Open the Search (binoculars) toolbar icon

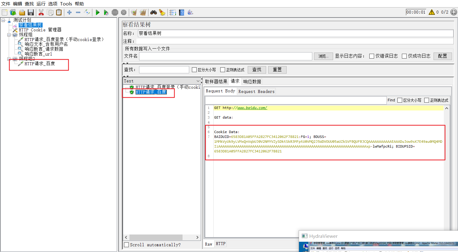(x=153, y=12)
